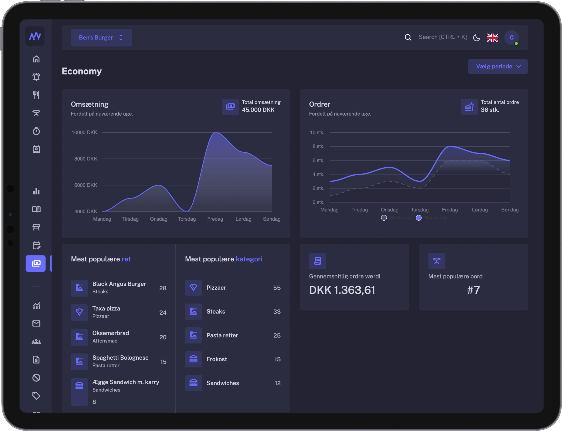Open the UK flag language selector

492,38
